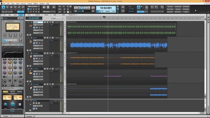Jump to end with fast-forward button
The width and height of the screenshot is (210, 118).
click(x=89, y=8)
